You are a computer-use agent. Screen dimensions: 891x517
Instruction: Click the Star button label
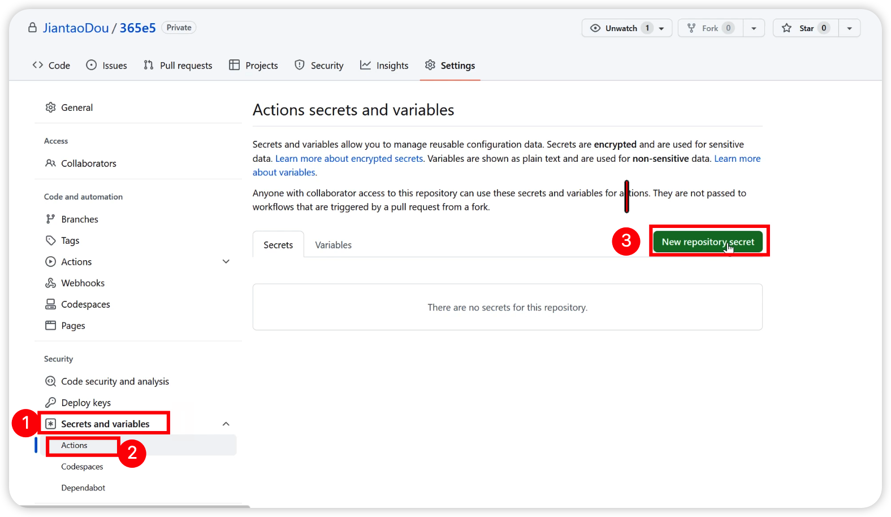[x=806, y=28]
